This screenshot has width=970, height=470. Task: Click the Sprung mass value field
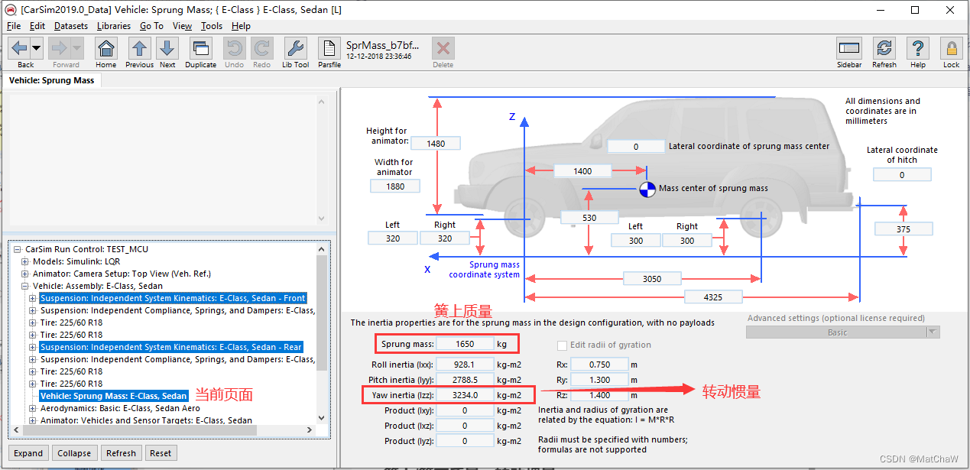point(465,343)
